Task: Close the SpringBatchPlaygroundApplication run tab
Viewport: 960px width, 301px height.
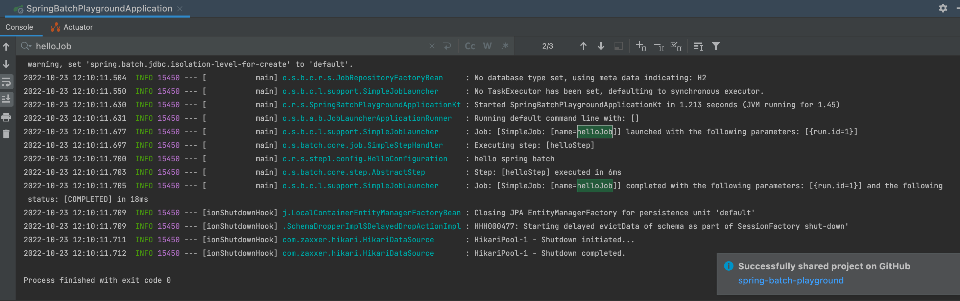Action: pyautogui.click(x=179, y=8)
